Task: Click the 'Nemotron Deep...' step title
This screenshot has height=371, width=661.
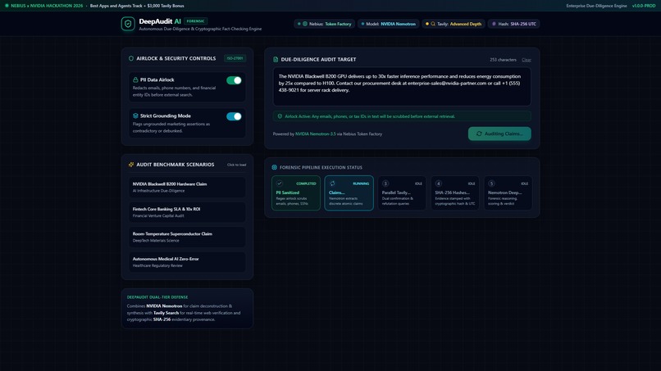Action: point(504,192)
